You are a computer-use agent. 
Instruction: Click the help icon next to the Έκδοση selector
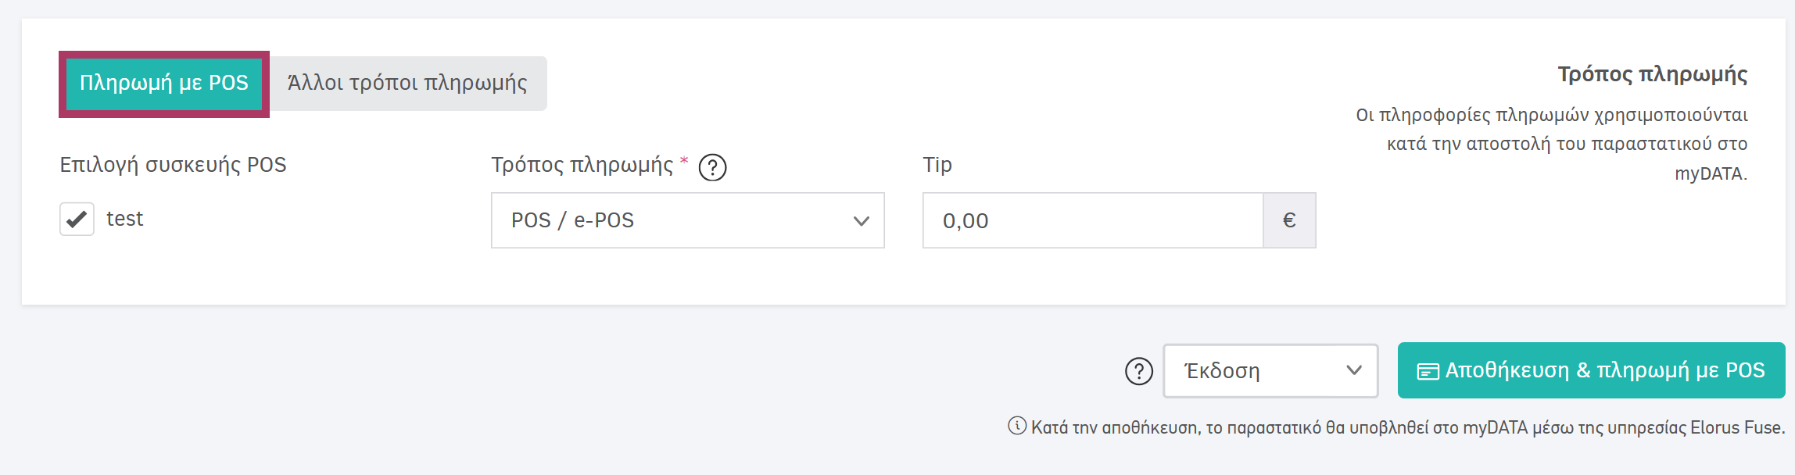tap(1138, 370)
